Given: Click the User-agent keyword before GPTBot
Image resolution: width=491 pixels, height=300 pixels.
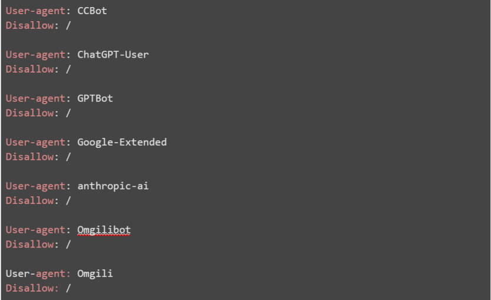Looking at the screenshot, I should coord(35,98).
